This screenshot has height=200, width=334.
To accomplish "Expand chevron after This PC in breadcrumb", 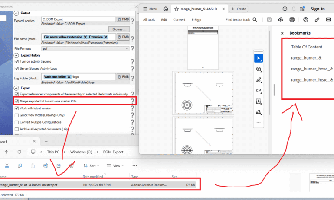I will pyautogui.click(x=65, y=152).
